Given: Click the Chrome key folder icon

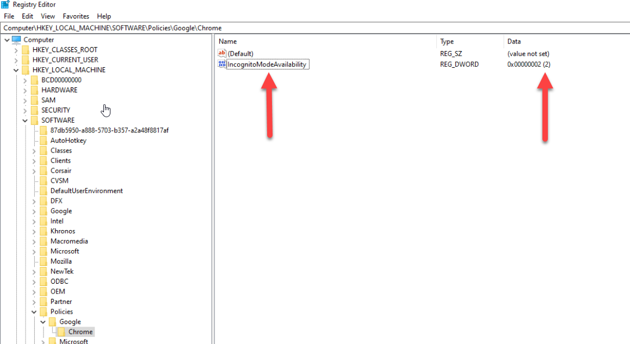Looking at the screenshot, I should click(x=61, y=332).
